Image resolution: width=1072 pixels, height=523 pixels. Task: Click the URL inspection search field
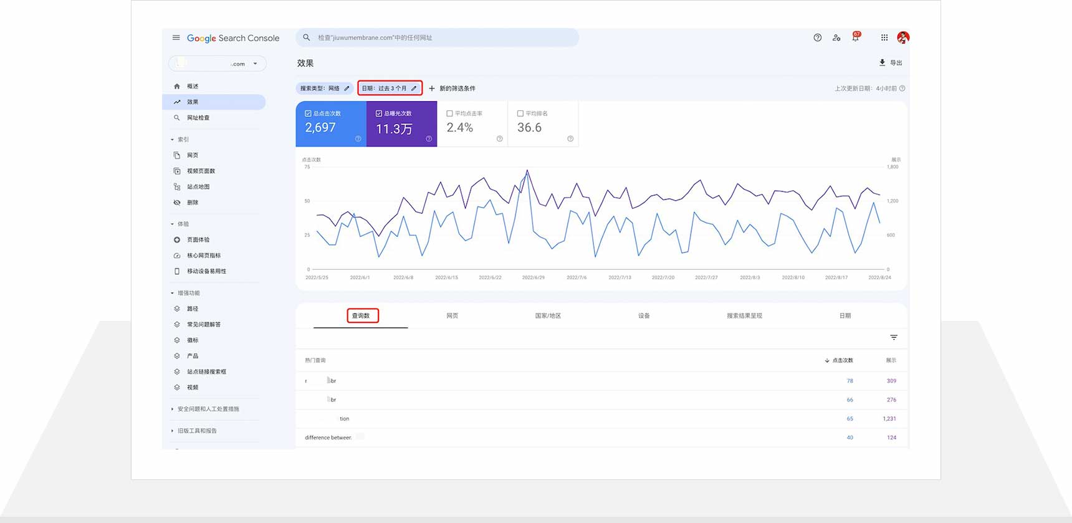438,37
